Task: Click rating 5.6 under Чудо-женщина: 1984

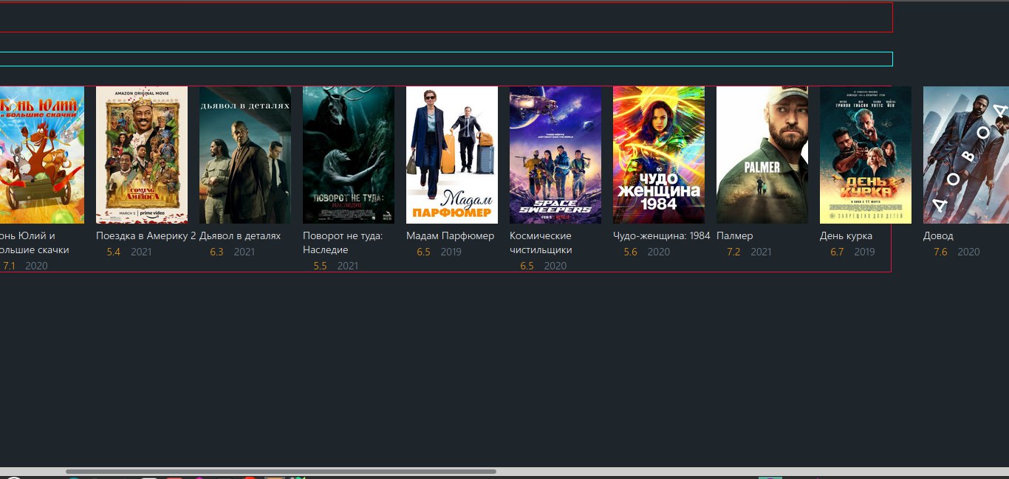Action: [x=630, y=252]
